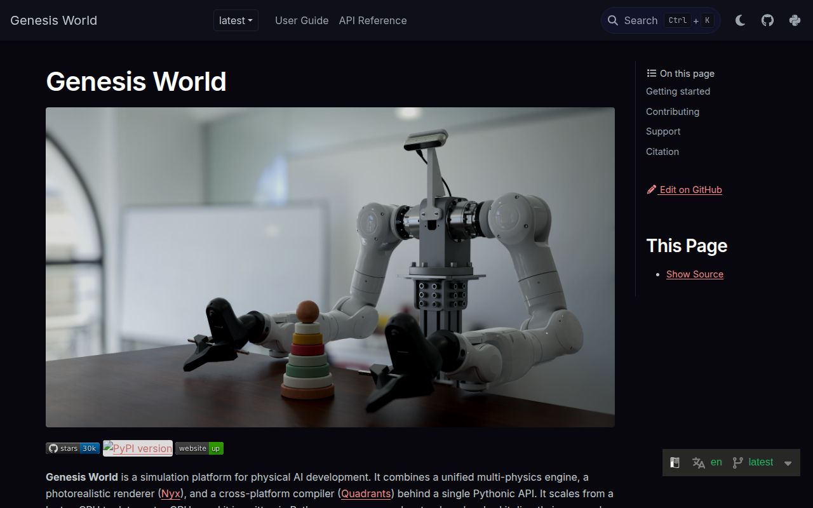Image resolution: width=813 pixels, height=508 pixels.
Task: Click the PyPI version badge
Action: [x=138, y=448]
